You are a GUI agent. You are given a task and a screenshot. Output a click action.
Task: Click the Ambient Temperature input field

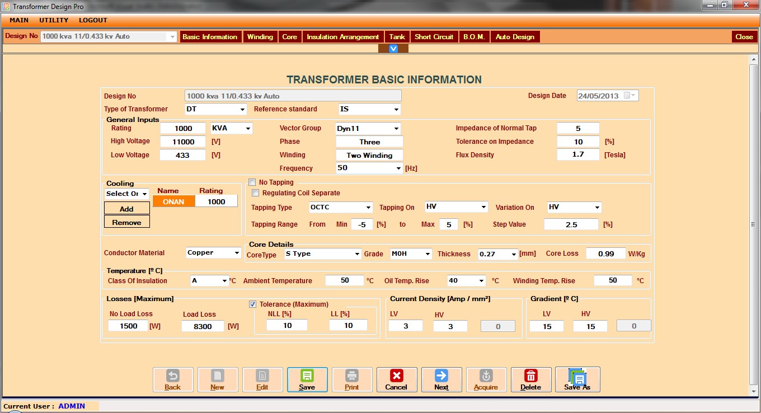point(345,280)
